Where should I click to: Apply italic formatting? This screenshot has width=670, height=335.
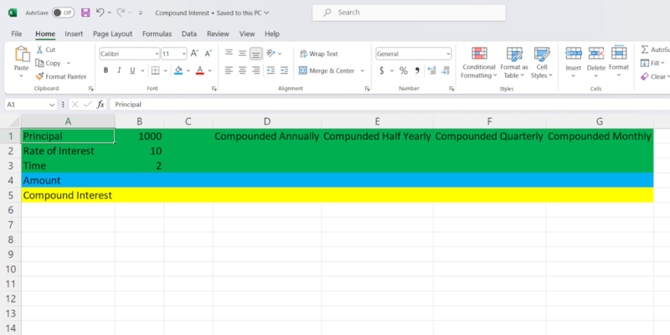click(x=119, y=70)
